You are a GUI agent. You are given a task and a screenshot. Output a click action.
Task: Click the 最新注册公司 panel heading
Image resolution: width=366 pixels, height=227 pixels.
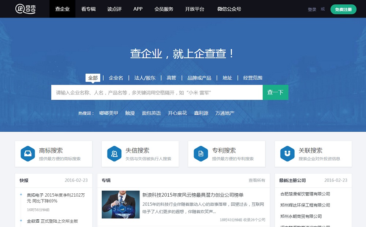pyautogui.click(x=292, y=181)
